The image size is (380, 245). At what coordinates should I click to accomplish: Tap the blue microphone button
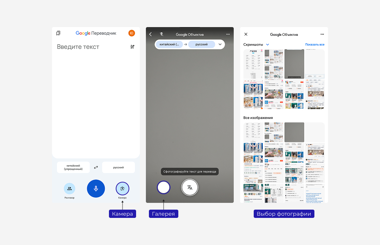click(x=96, y=189)
